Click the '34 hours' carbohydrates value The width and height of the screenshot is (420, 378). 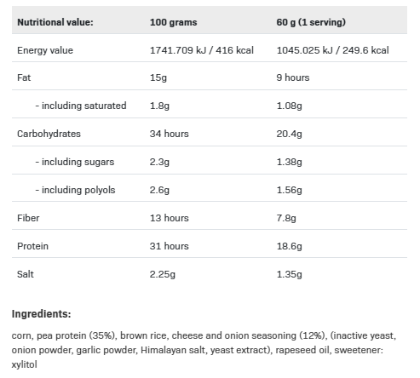[169, 134]
